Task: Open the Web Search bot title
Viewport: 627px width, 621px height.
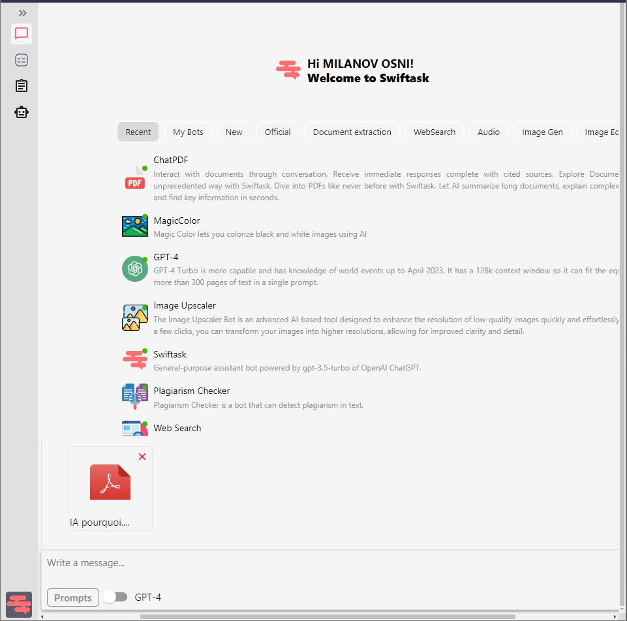Action: point(177,428)
